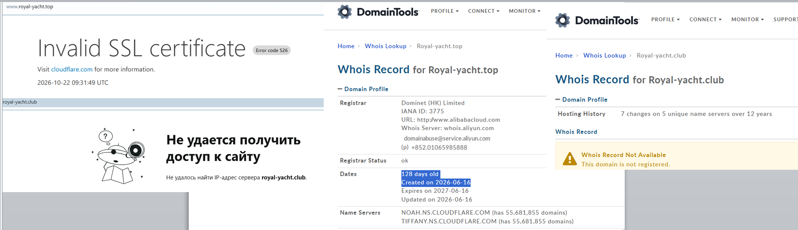Screen dimensions: 798x230
Task: Click the www.royal-yacht.top address bar text
Action: (30, 6)
